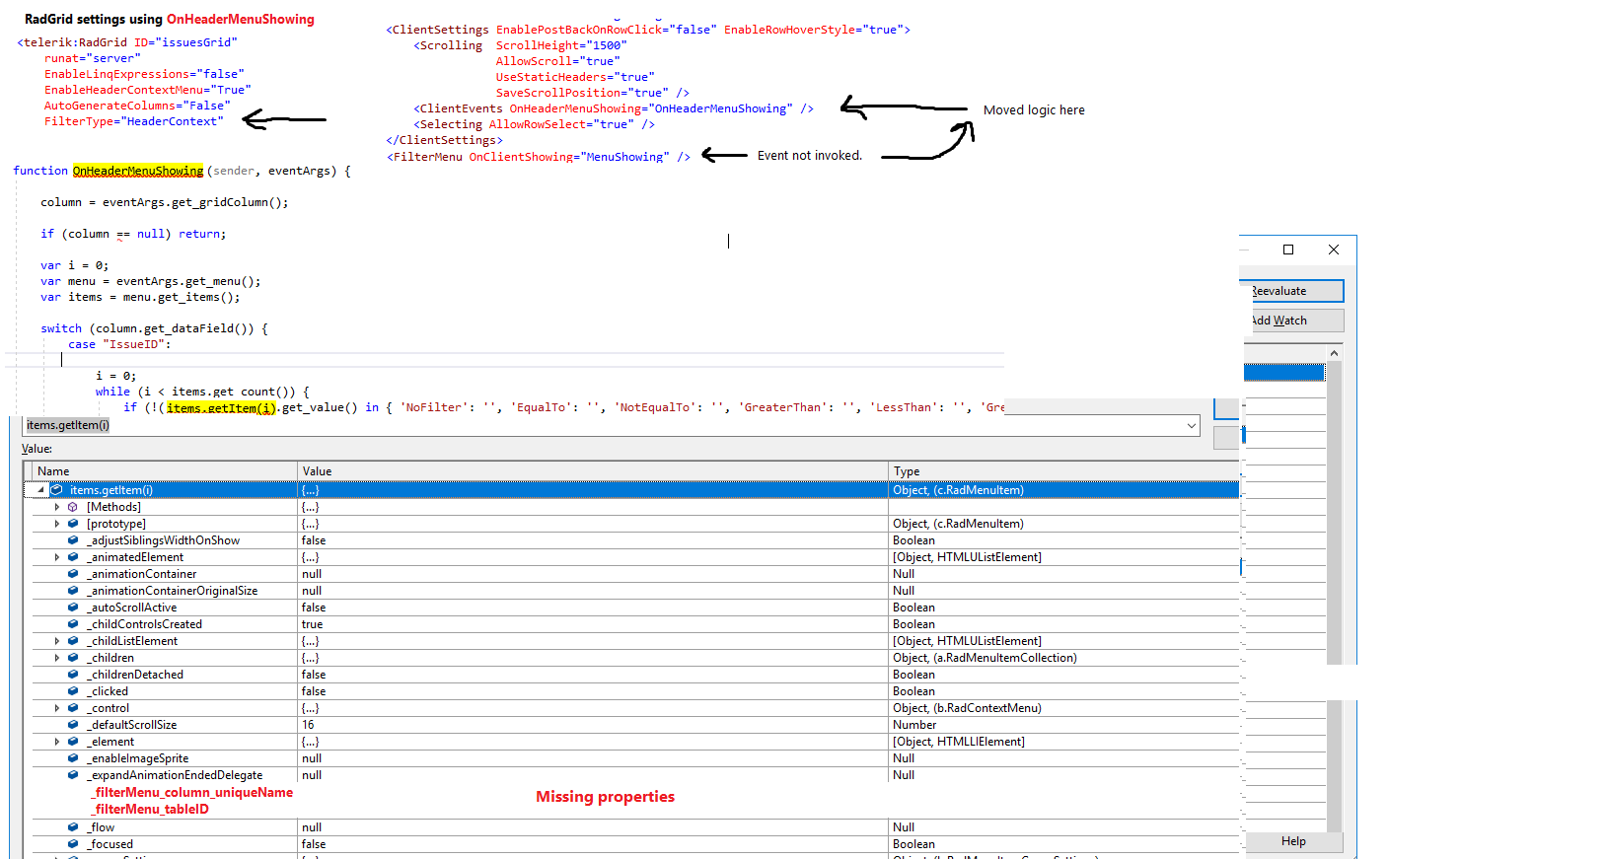Click the object icon beside items.getItem(i)
Viewport: 1607px width, 859px height.
(x=57, y=490)
